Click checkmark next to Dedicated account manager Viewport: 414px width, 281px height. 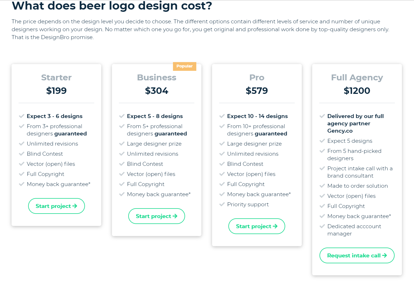coord(322,226)
